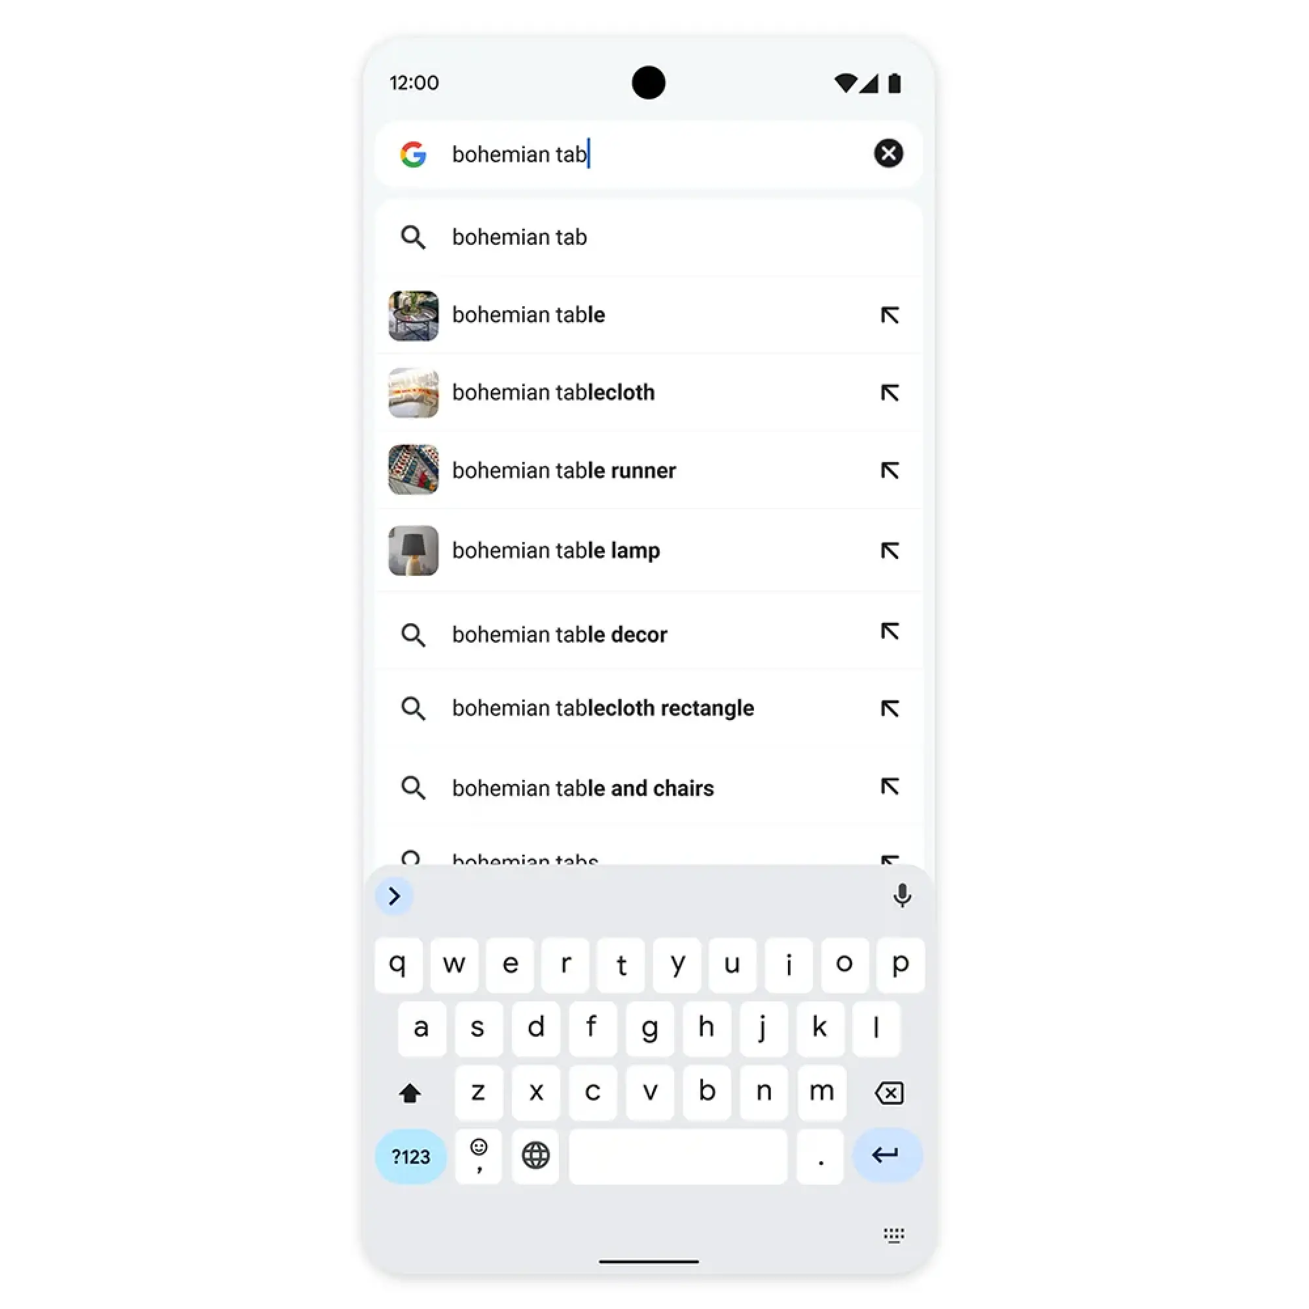Image resolution: width=1309 pixels, height=1309 pixels.
Task: Expand suggestion arrow for bohemian table runner
Action: [888, 470]
